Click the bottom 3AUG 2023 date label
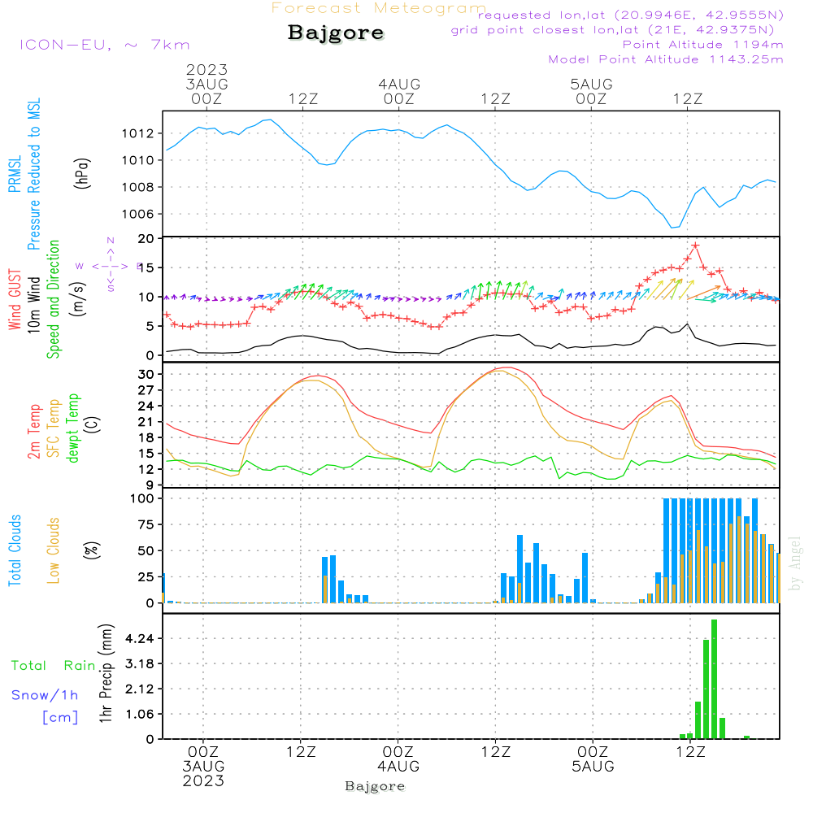This screenshot has width=813, height=813. pyautogui.click(x=203, y=773)
